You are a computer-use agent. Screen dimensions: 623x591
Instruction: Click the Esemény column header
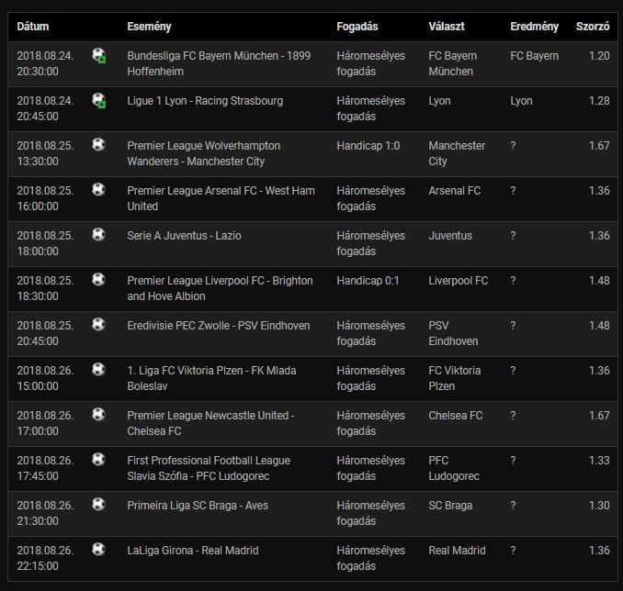149,27
